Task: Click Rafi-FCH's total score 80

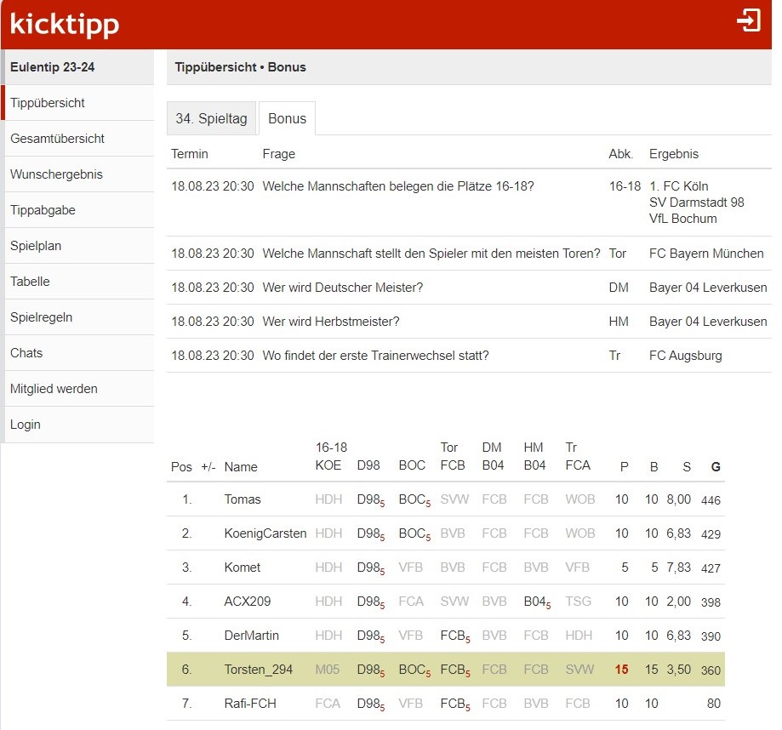Action: click(x=714, y=703)
